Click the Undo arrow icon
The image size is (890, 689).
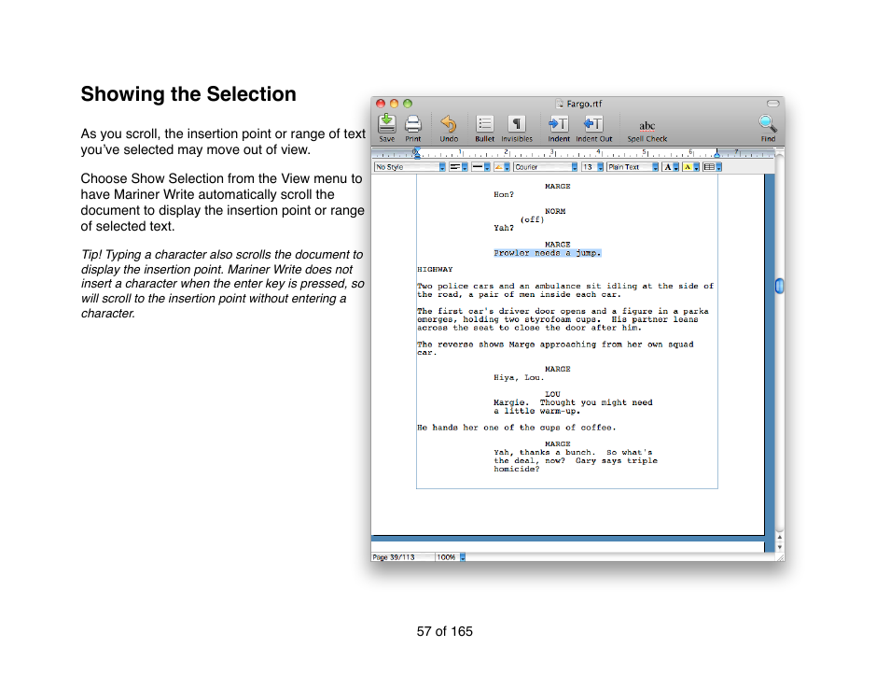[449, 124]
